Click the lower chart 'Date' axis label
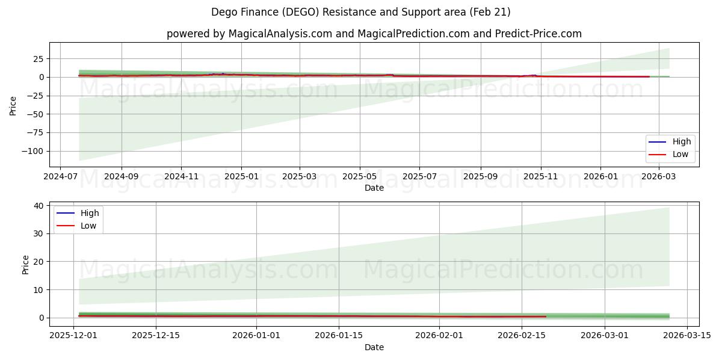 [x=374, y=347]
